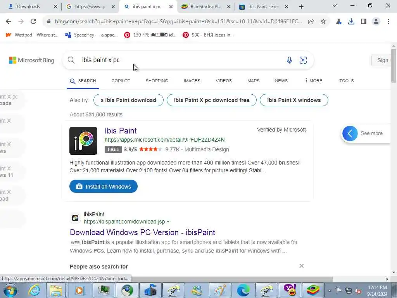Screen dimensions: 397x298
Task: Open Paint palette icon on taskbar
Action: (220, 290)
